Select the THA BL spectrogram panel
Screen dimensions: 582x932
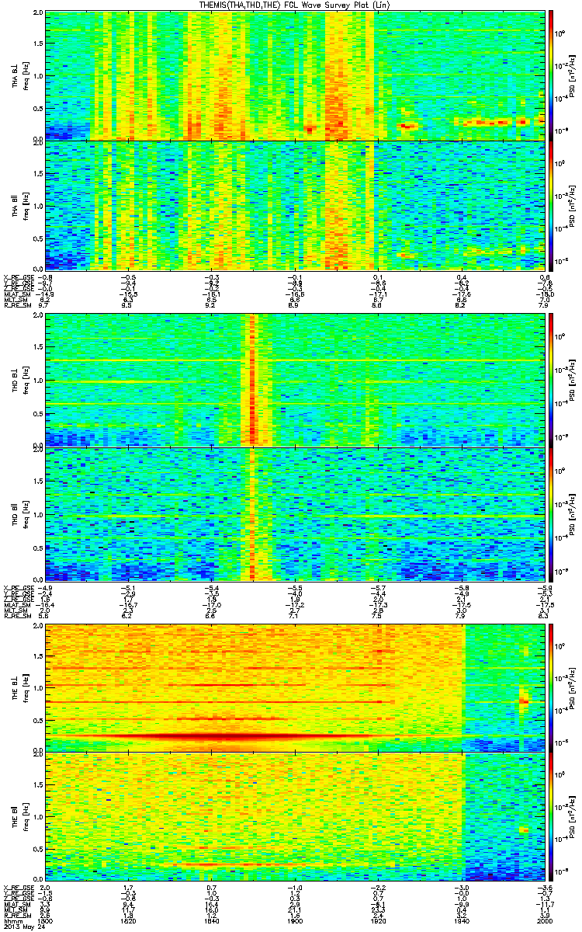click(x=296, y=76)
